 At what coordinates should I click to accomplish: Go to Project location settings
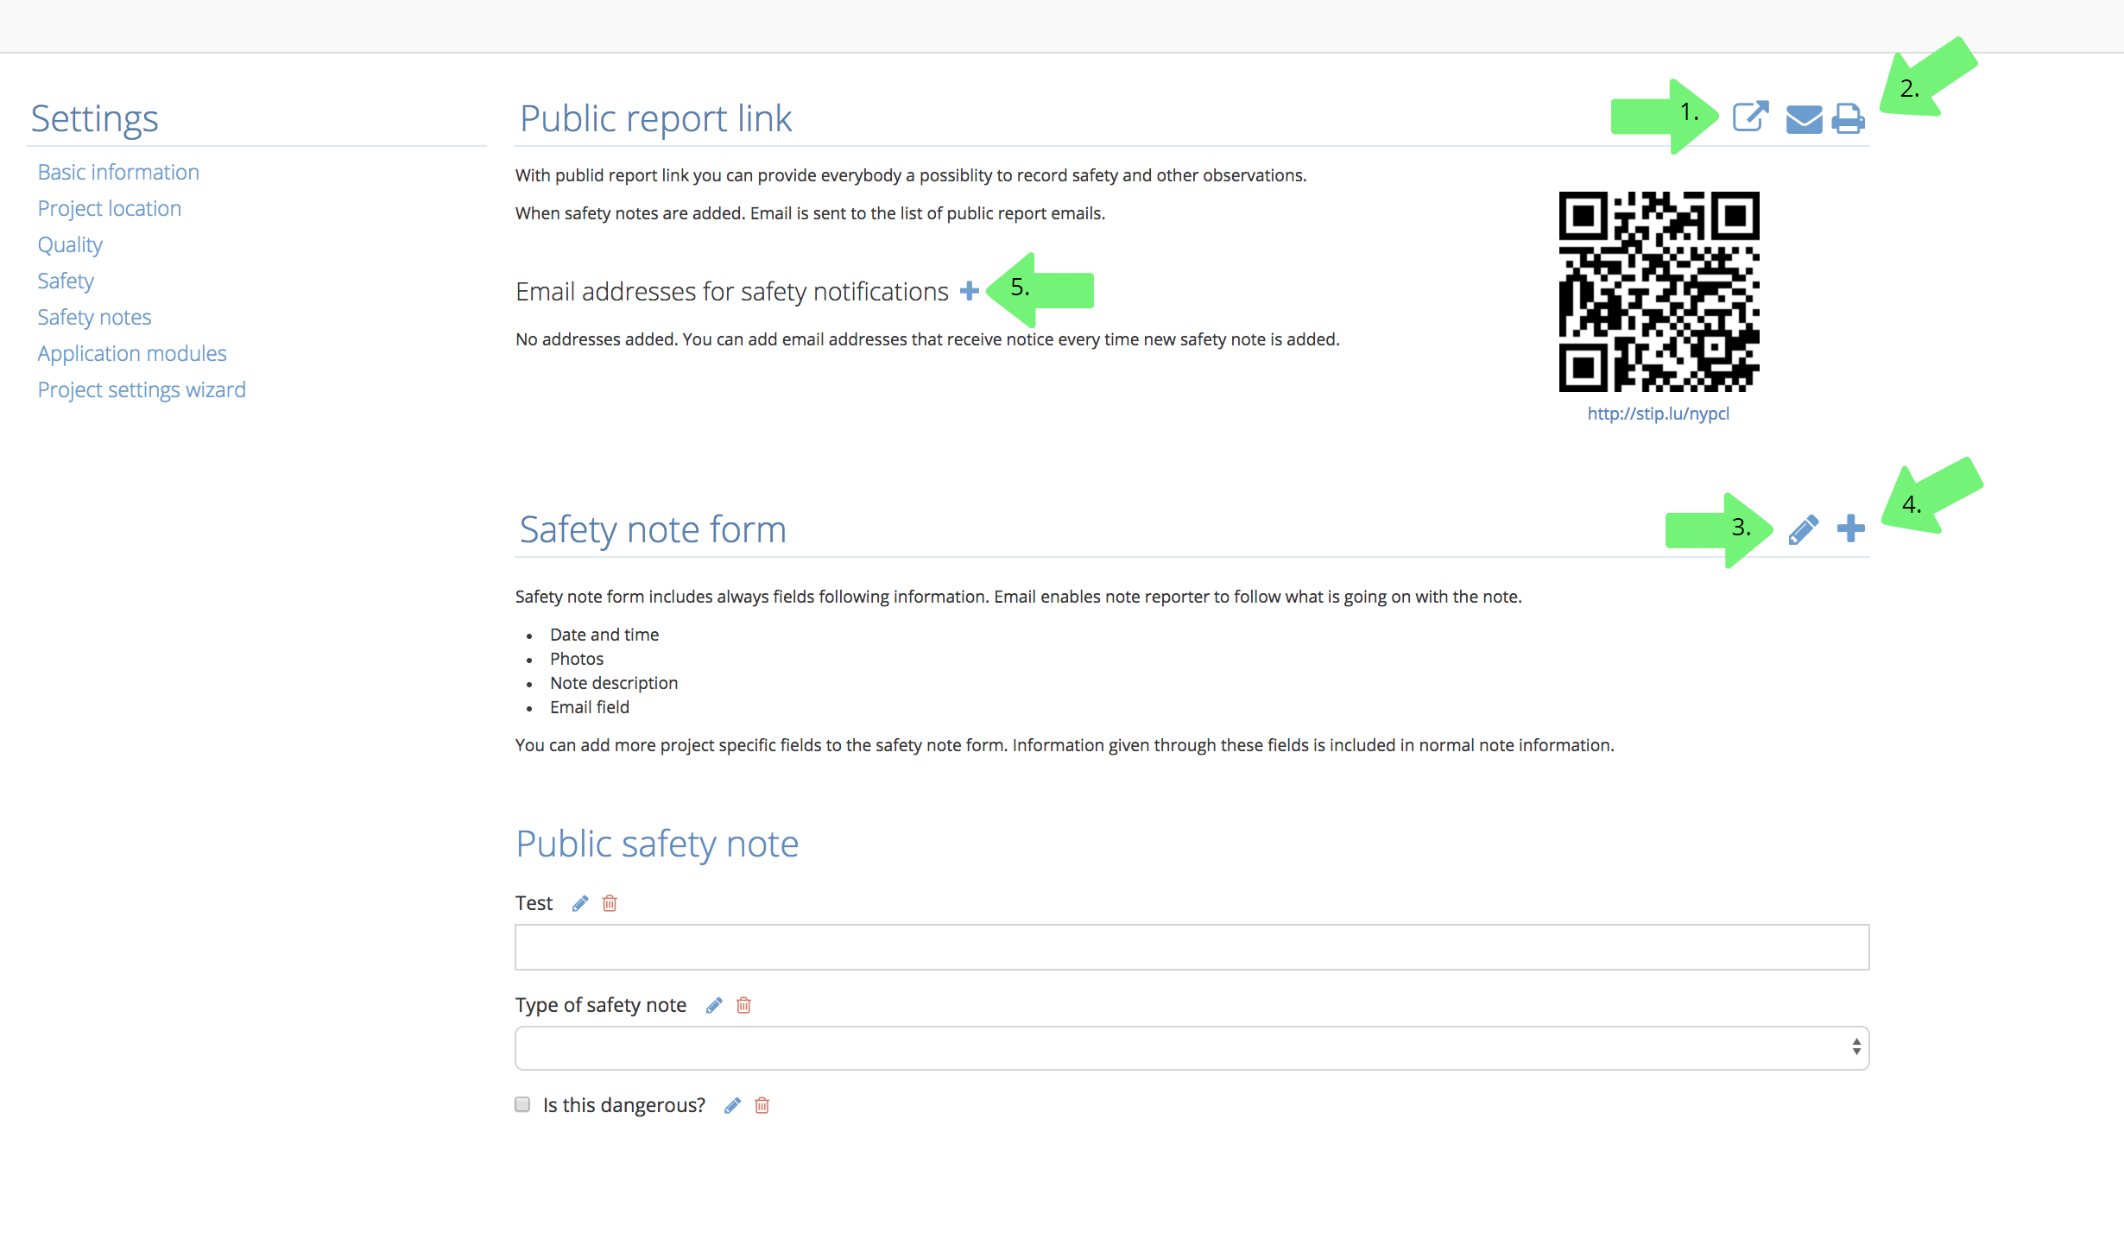110,208
